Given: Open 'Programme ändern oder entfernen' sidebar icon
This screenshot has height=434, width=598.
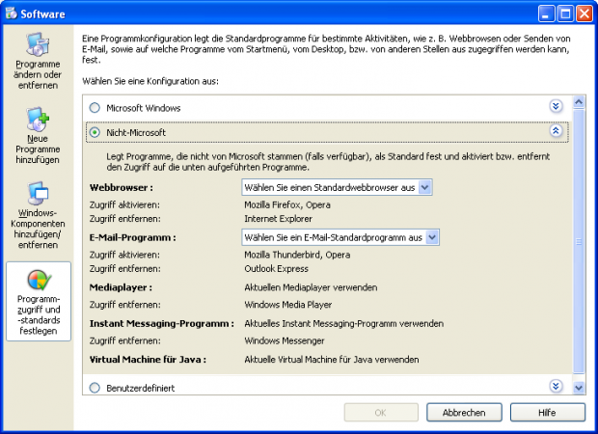Looking at the screenshot, I should tap(38, 58).
